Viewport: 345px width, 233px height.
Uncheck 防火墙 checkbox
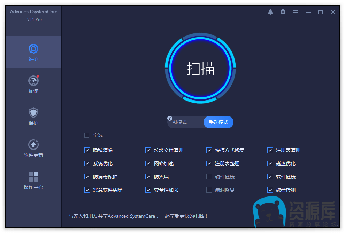148,177
